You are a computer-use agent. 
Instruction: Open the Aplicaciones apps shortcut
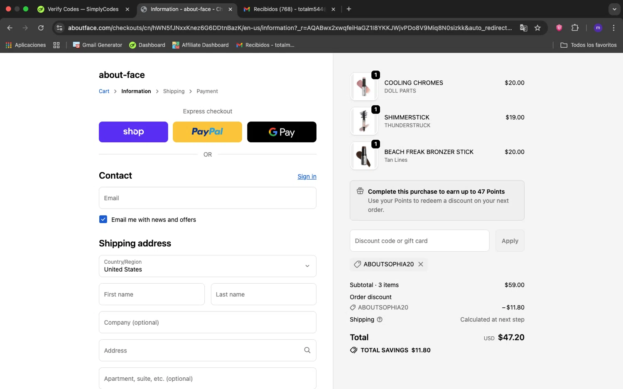pyautogui.click(x=26, y=45)
